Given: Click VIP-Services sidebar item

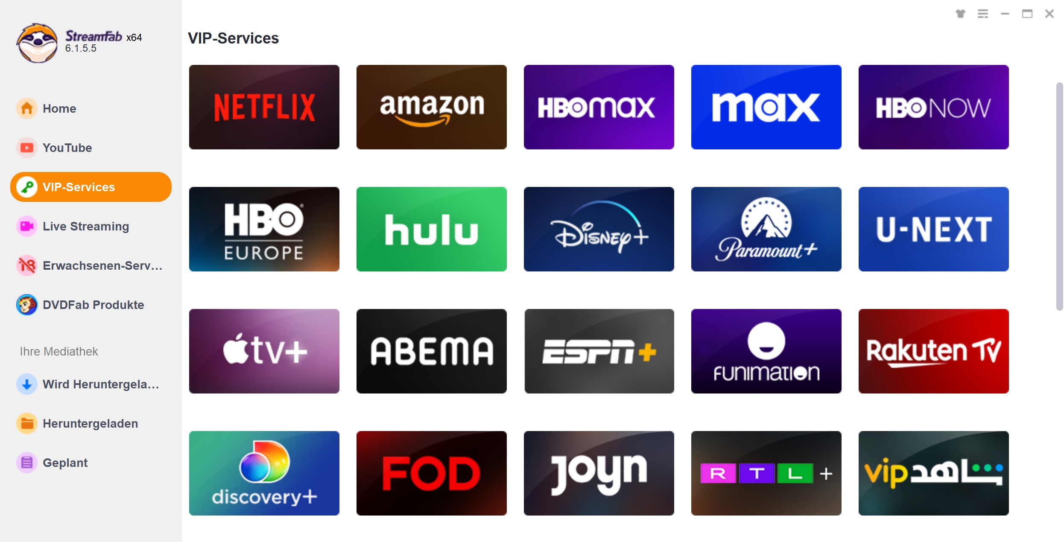Looking at the screenshot, I should click(91, 186).
